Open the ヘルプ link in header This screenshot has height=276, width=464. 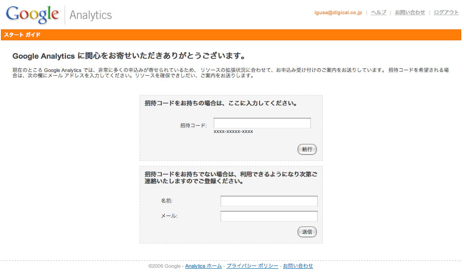point(378,12)
